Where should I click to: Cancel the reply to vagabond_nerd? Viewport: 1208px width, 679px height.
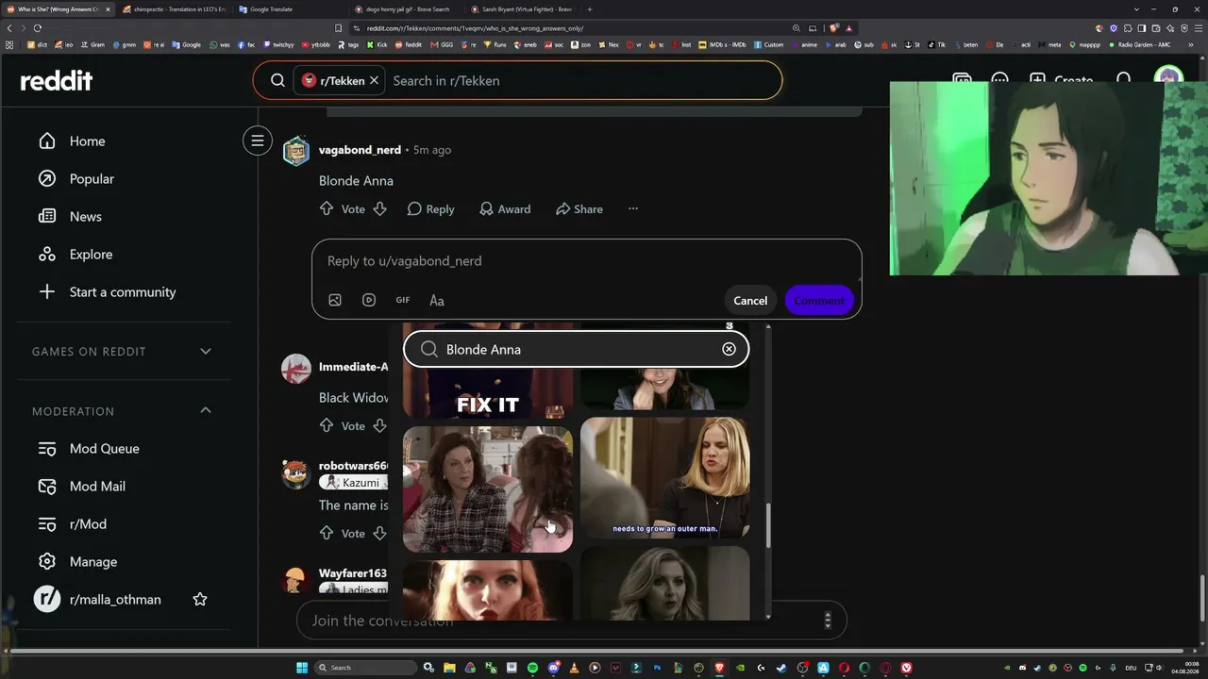[750, 301]
